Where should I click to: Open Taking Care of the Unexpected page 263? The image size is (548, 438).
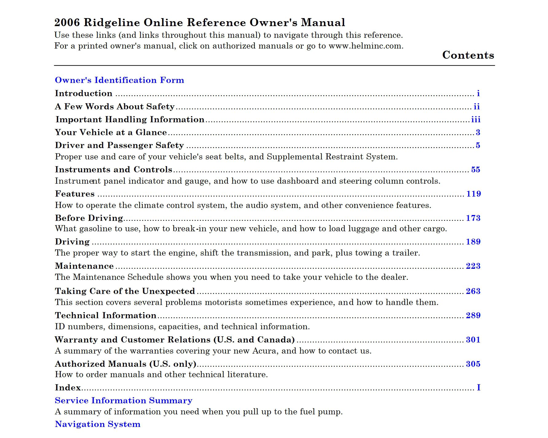[x=473, y=291]
